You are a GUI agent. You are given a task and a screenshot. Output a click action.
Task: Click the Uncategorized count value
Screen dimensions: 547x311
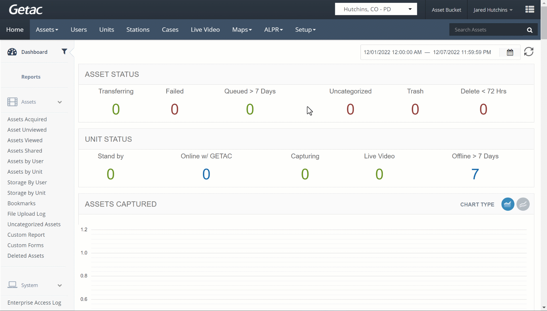pyautogui.click(x=350, y=109)
